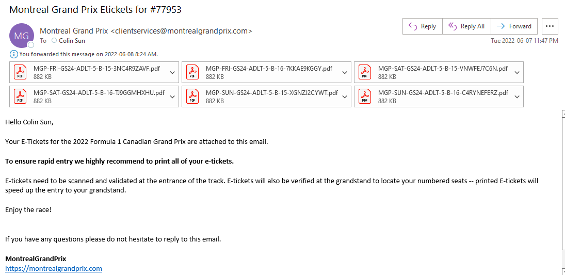This screenshot has height=275, width=565.
Task: Expand dropdown for MGP-SUN-GS24-ADLT-5-B-16-C4RYNEFERZ.pdf
Action: click(x=517, y=96)
